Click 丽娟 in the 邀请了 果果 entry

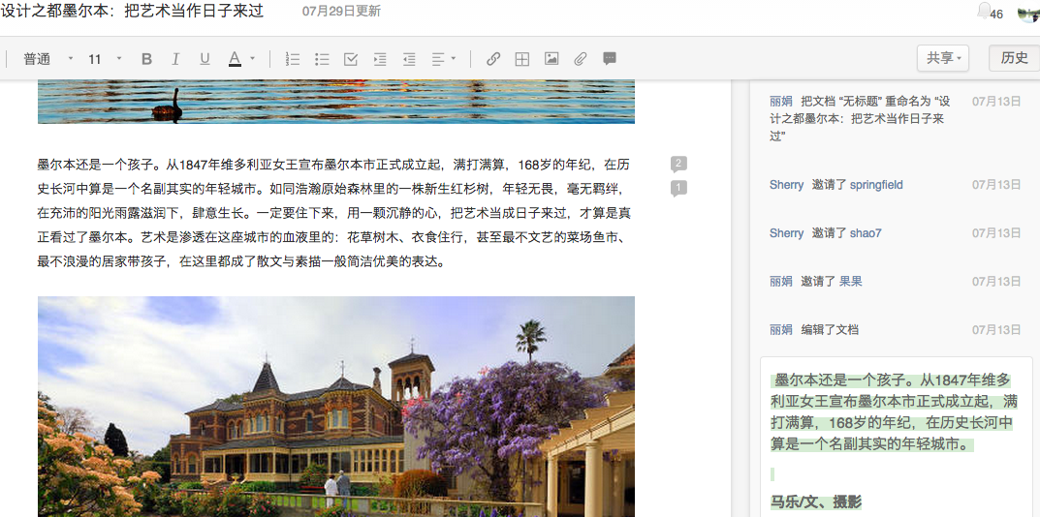coord(780,282)
